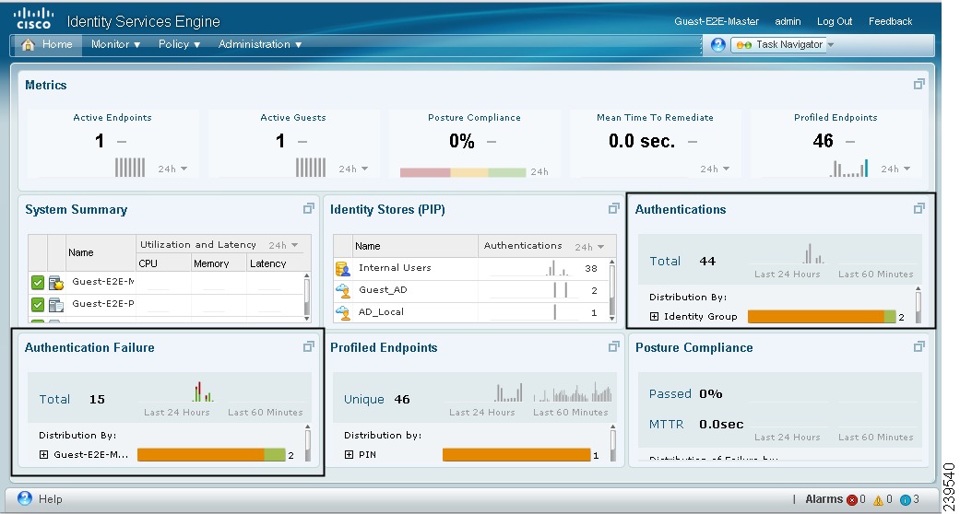Select the Guest_AD row name
Screen dimensions: 960x514
tap(383, 290)
